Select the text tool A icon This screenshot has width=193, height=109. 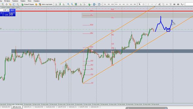167,4
